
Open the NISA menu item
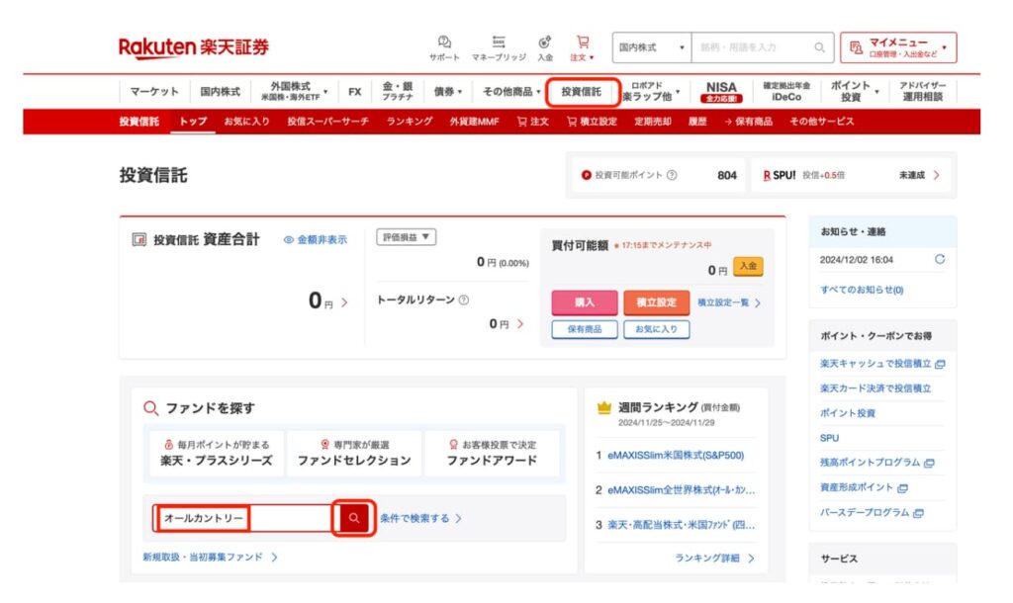coord(721,91)
